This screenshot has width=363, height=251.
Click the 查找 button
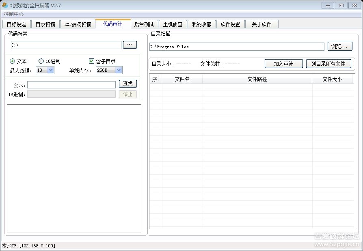128,84
